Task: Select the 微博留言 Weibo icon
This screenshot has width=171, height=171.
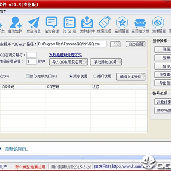Action: coord(159,25)
